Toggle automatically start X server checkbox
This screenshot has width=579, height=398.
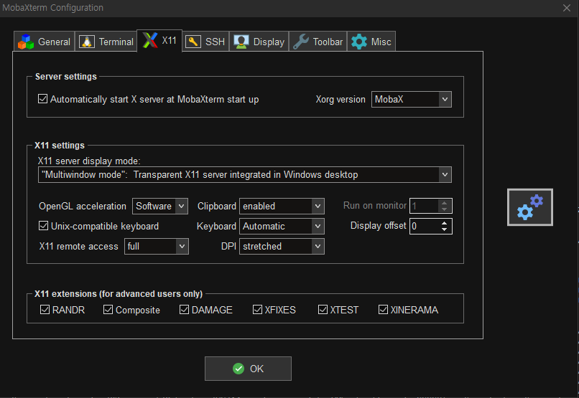tap(43, 99)
